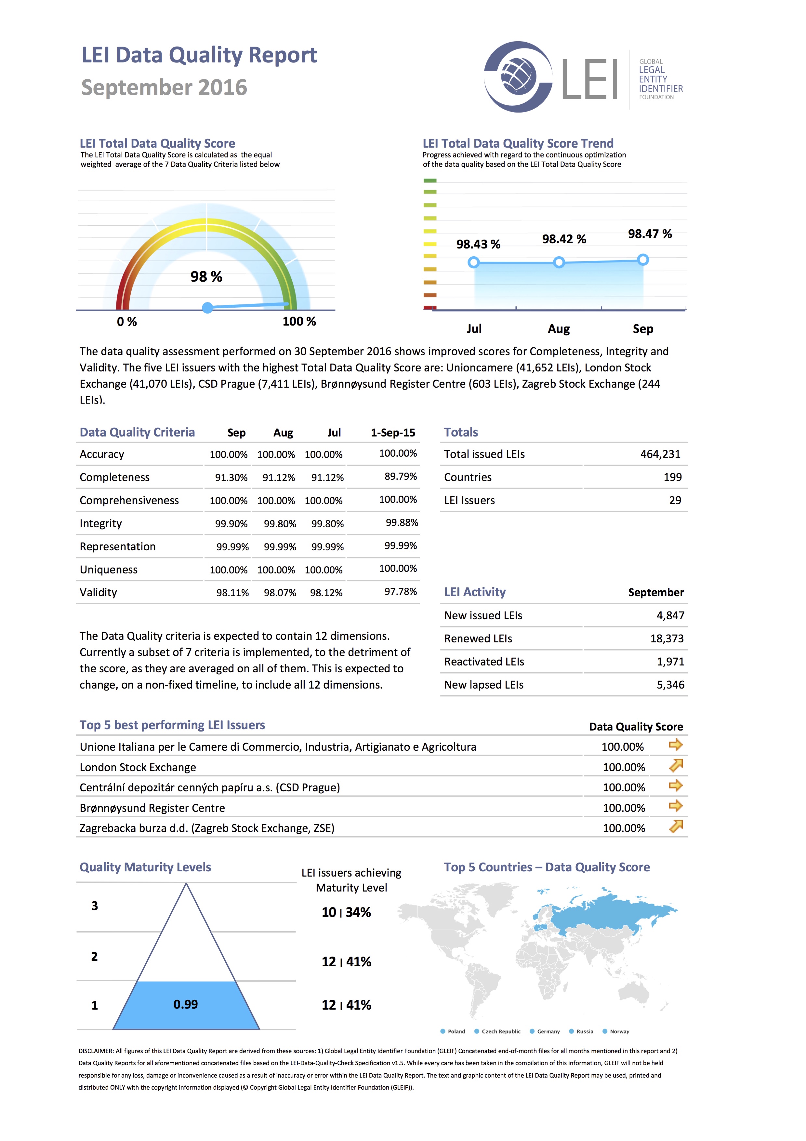The width and height of the screenshot is (806, 1141).
Task: Click the Comprehensiveness row label
Action: click(129, 501)
